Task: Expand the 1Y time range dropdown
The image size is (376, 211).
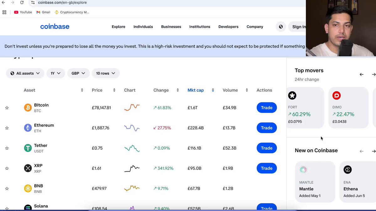Action: click(x=55, y=73)
